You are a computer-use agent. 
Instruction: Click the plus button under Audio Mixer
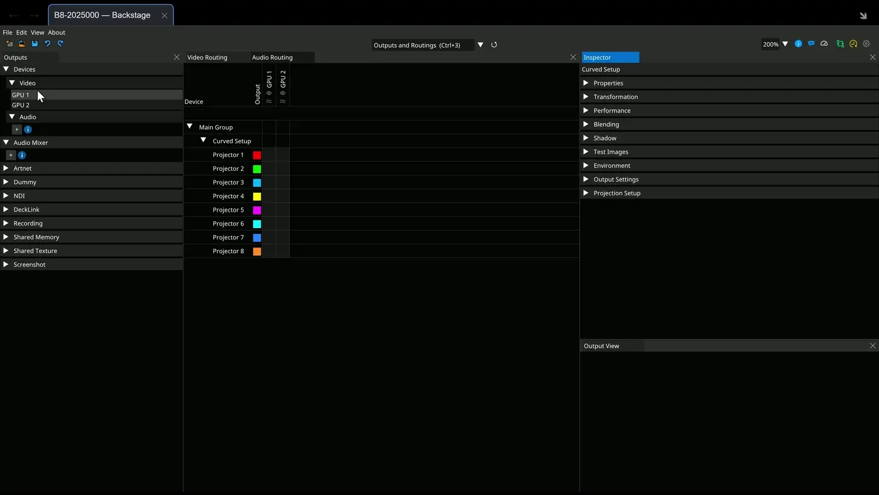11,155
